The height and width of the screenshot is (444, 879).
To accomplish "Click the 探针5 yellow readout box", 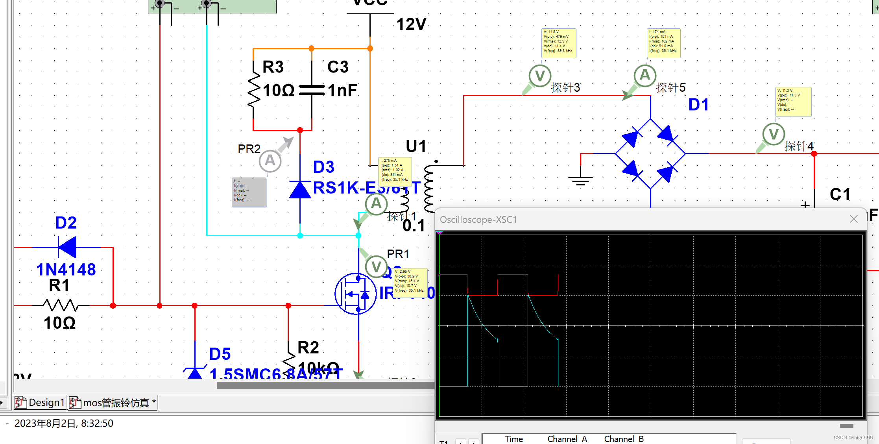I will pyautogui.click(x=663, y=43).
